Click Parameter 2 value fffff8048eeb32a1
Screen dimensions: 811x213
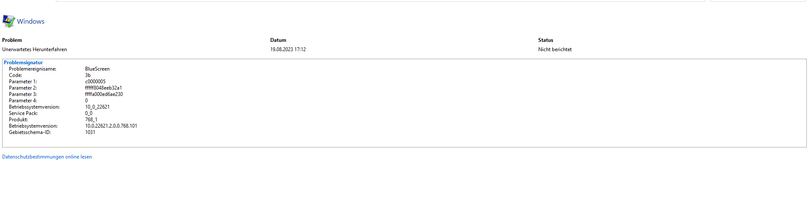click(103, 88)
